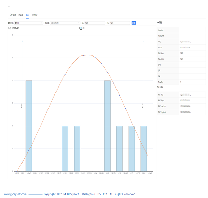Screen dimensions: 208x198
Task: Open the 文件信息 tab
Action: pos(13,15)
